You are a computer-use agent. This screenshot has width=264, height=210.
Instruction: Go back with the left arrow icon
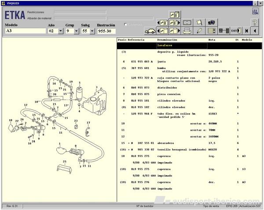coord(255,31)
